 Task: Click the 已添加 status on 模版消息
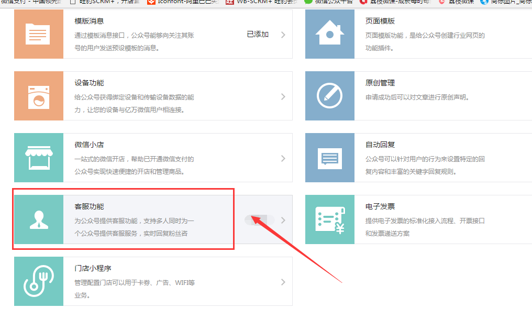pyautogui.click(x=258, y=35)
